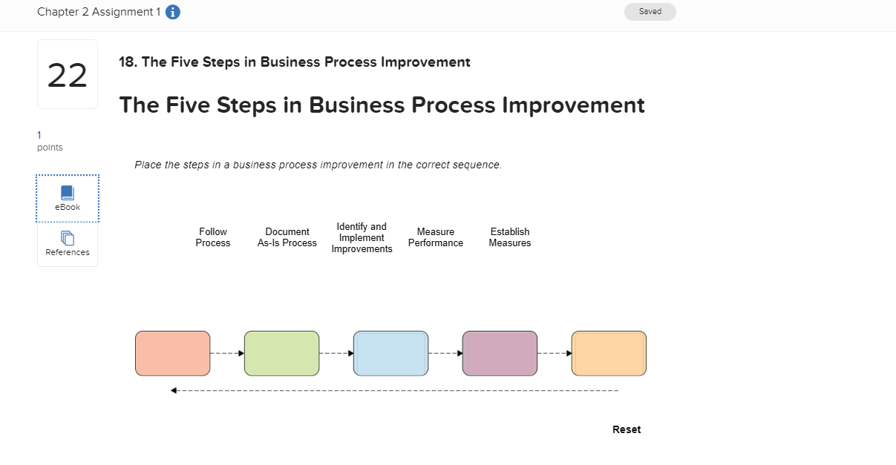The image size is (896, 465).
Task: Open the References panel
Action: [67, 245]
